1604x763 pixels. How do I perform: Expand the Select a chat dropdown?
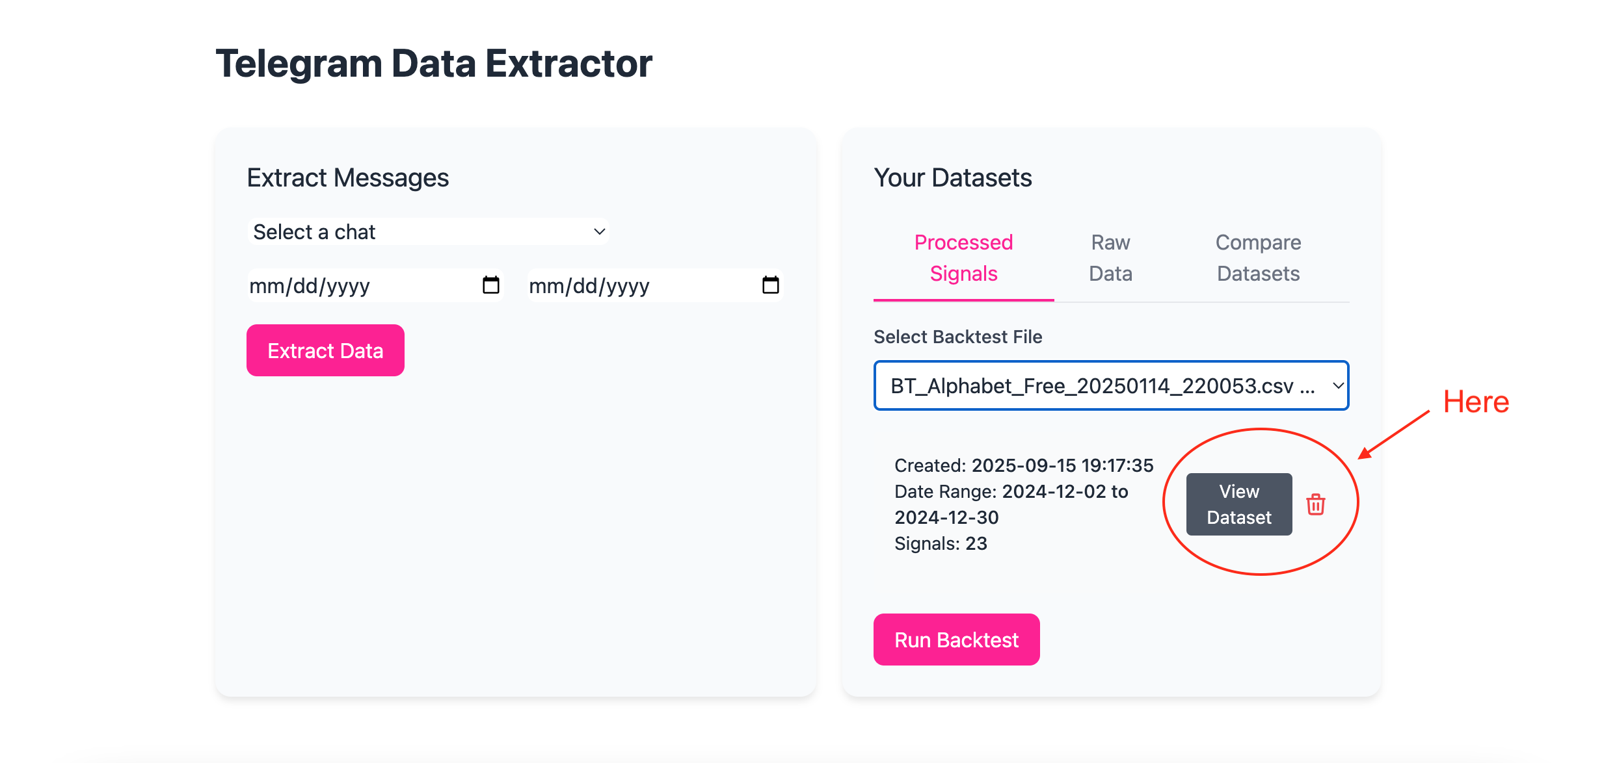pos(428,232)
